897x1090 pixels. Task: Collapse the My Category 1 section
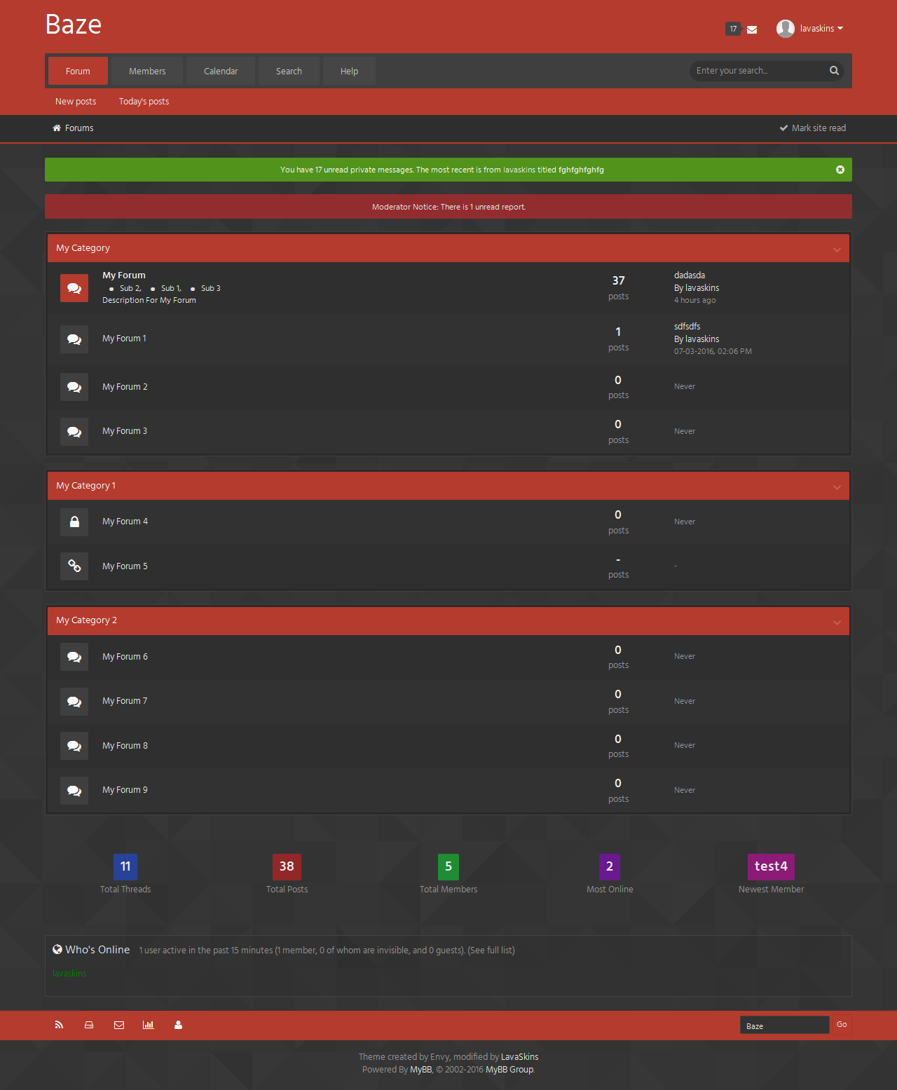(837, 487)
